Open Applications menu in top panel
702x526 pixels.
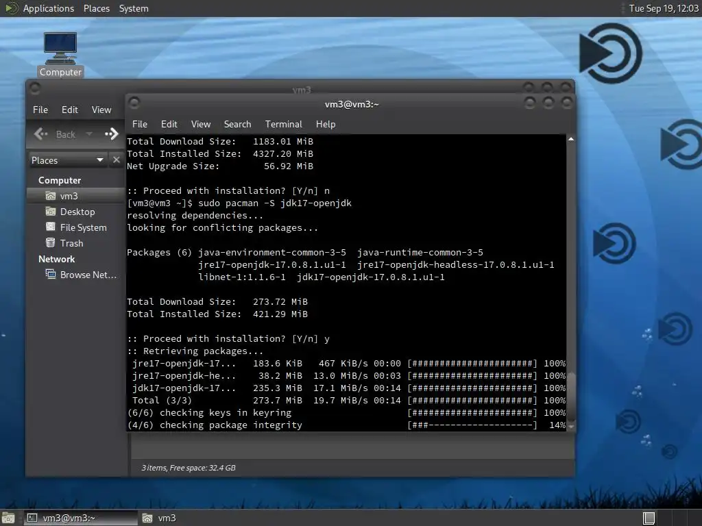[49, 8]
